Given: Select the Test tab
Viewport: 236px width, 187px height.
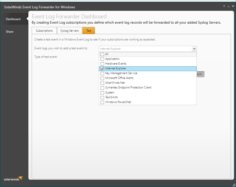Looking at the screenshot, I should coord(89,31).
